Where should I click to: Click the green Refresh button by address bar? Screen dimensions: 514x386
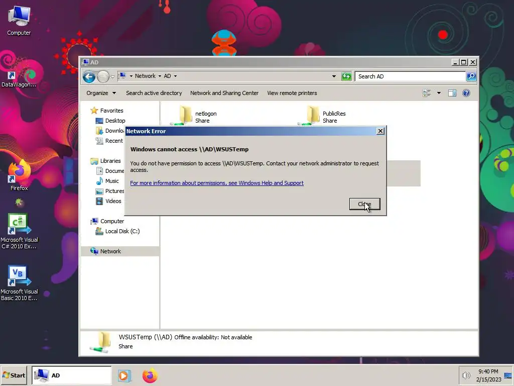pos(346,76)
